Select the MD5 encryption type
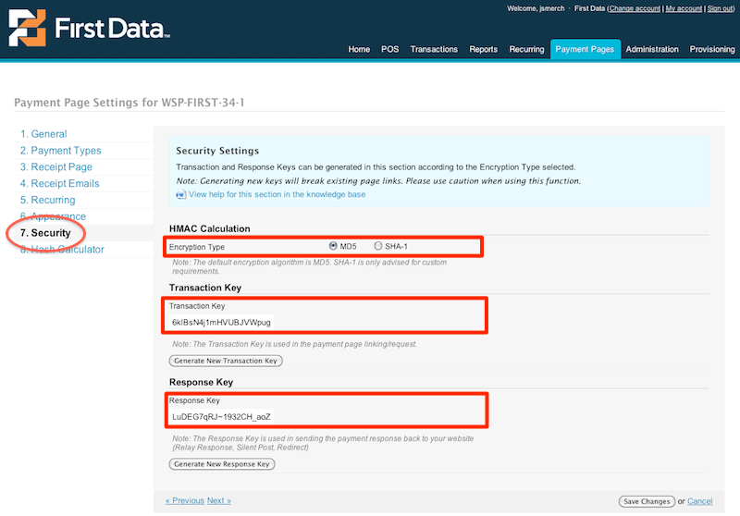This screenshot has width=740, height=516. click(334, 246)
